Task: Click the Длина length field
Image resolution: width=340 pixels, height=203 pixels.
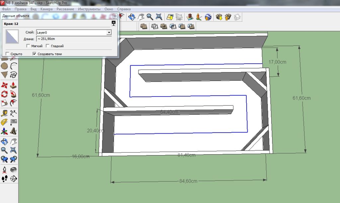Action: click(x=74, y=39)
